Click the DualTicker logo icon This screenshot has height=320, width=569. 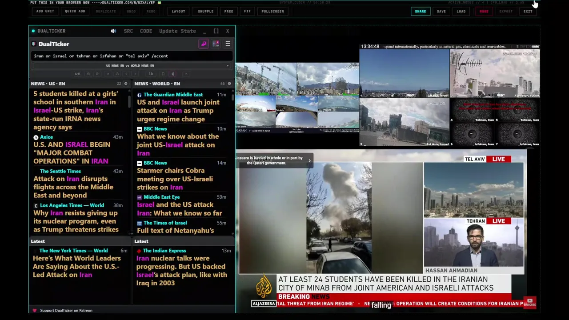click(34, 44)
